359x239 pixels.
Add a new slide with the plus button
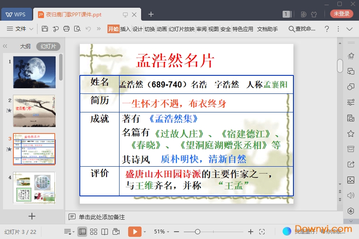[32, 216]
